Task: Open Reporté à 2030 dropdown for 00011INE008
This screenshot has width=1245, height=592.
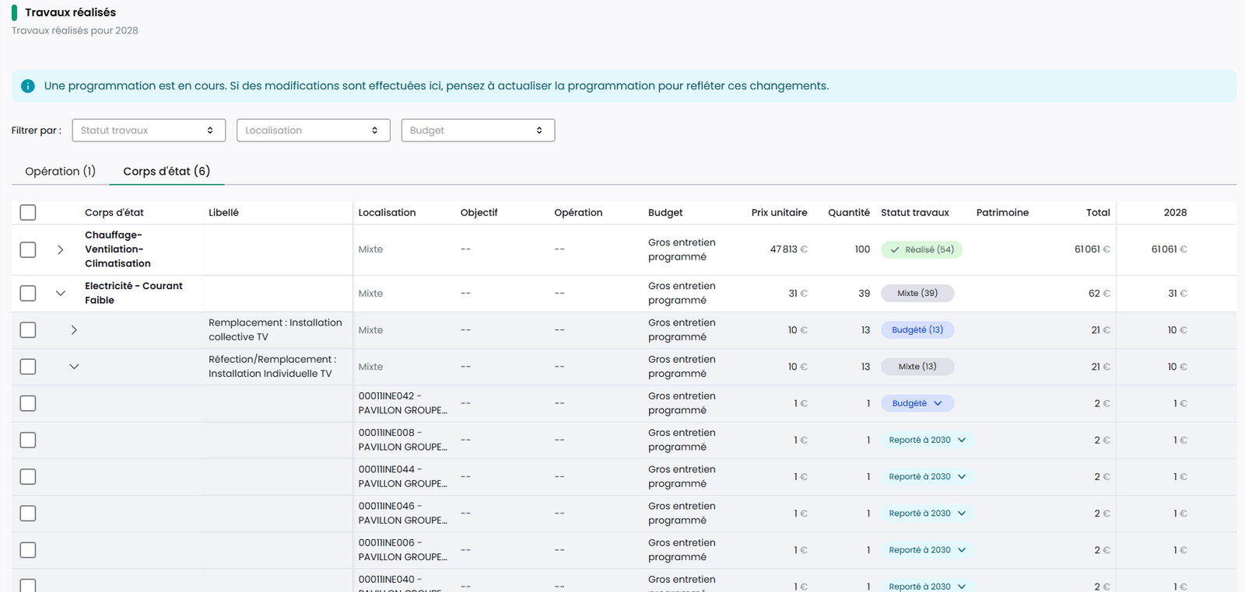Action: [928, 440]
